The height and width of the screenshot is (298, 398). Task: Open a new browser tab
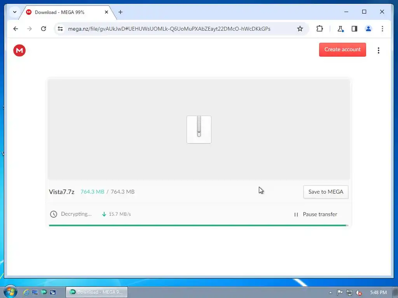click(x=120, y=12)
